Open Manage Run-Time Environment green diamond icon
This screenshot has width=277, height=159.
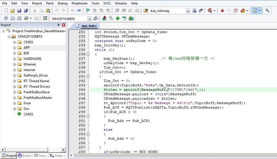tap(118, 18)
